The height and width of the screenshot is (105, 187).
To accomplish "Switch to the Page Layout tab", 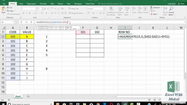I will point(31,4).
